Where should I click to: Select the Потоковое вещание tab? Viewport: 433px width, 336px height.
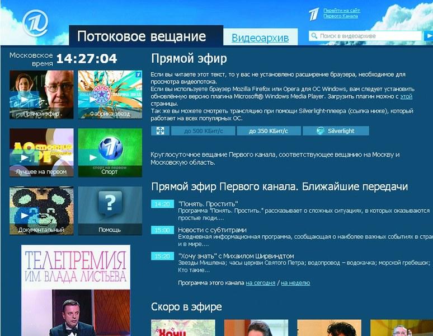click(x=142, y=36)
